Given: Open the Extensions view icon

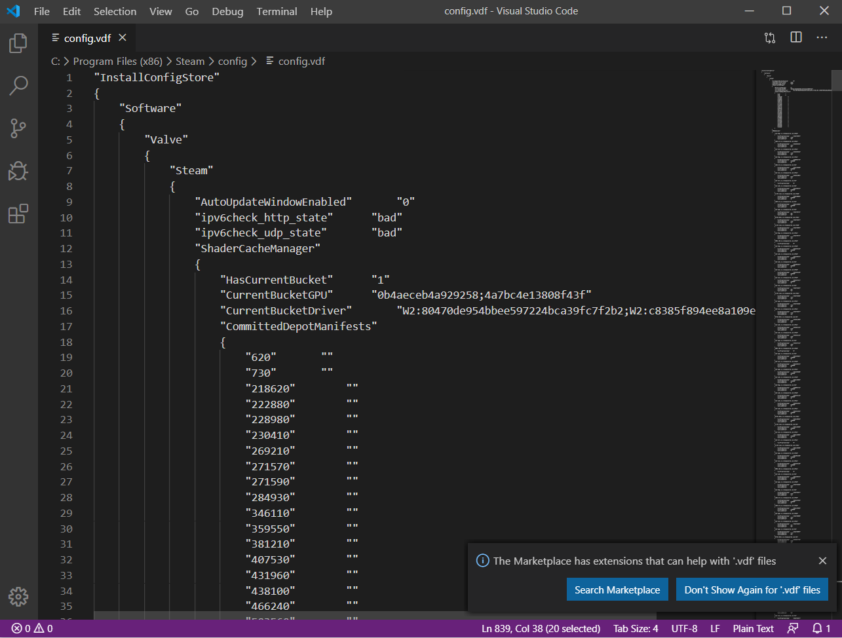Looking at the screenshot, I should click(x=18, y=214).
